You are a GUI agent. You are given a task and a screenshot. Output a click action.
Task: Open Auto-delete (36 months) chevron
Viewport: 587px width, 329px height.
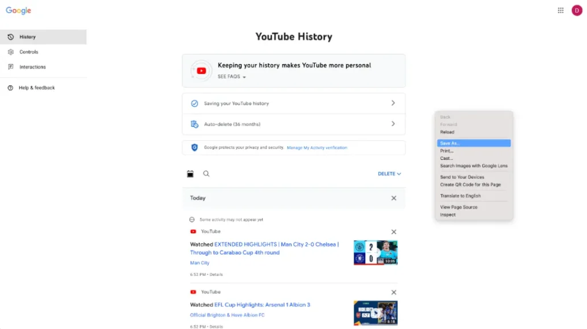(393, 124)
